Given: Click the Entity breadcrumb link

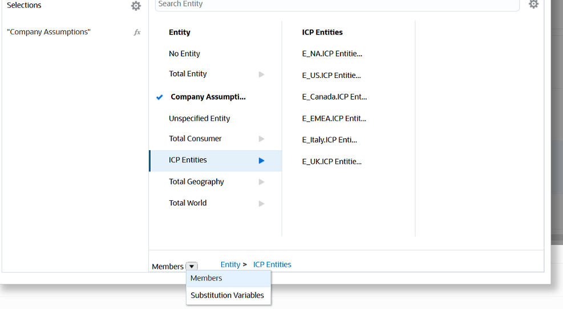Looking at the screenshot, I should point(230,265).
